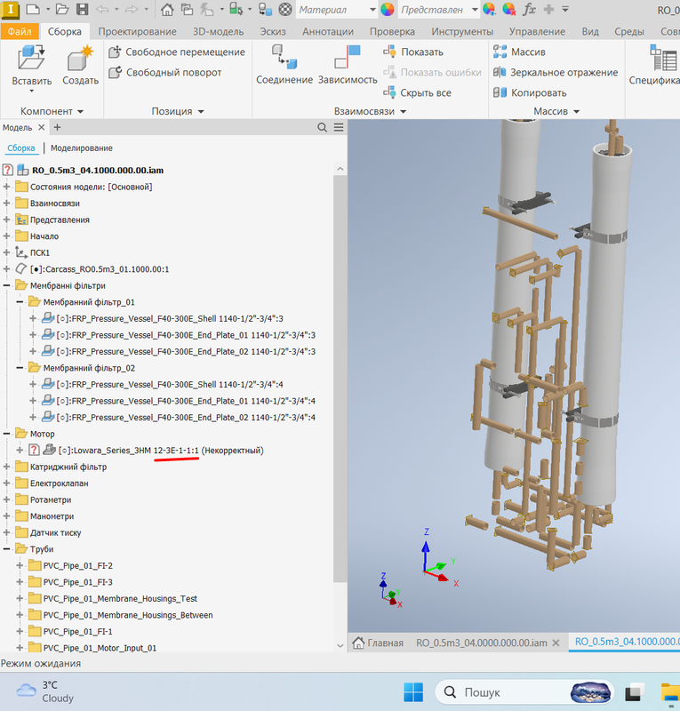Collapse the Труби folder
The height and width of the screenshot is (711, 680).
(x=6, y=549)
